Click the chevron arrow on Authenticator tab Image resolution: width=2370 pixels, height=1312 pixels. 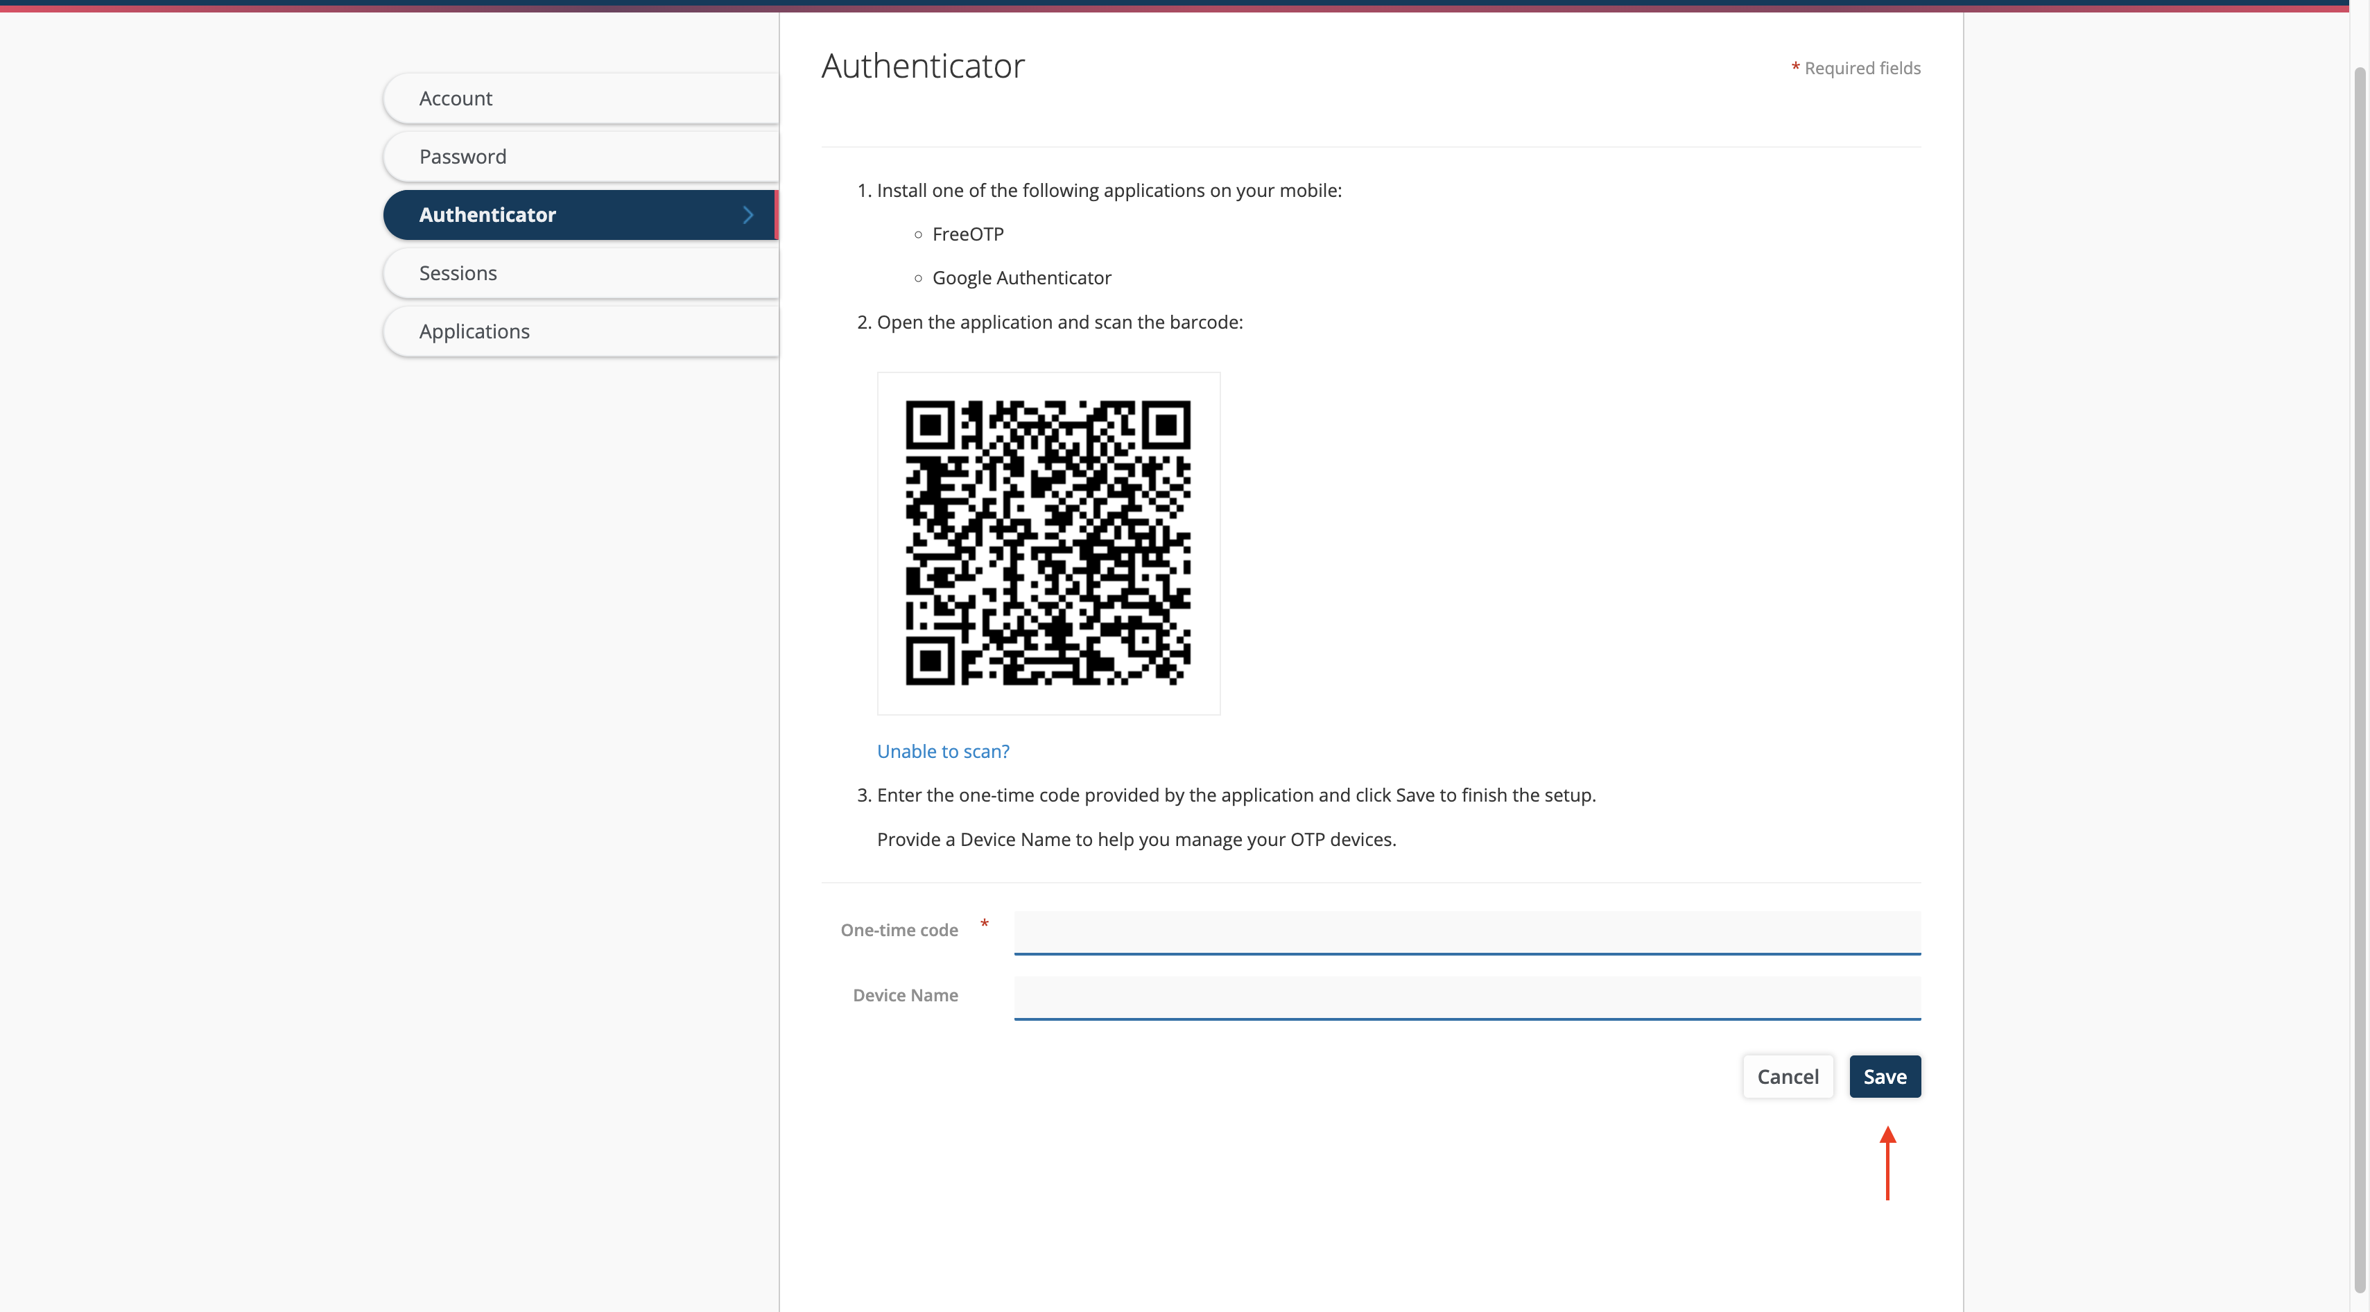tap(748, 214)
